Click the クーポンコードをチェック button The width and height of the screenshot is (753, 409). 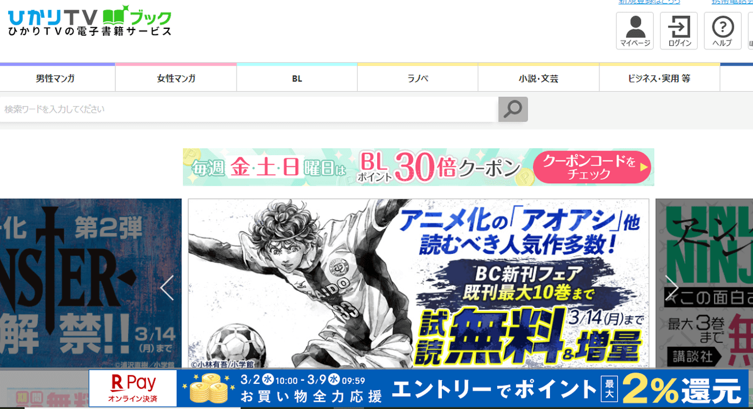click(x=592, y=167)
